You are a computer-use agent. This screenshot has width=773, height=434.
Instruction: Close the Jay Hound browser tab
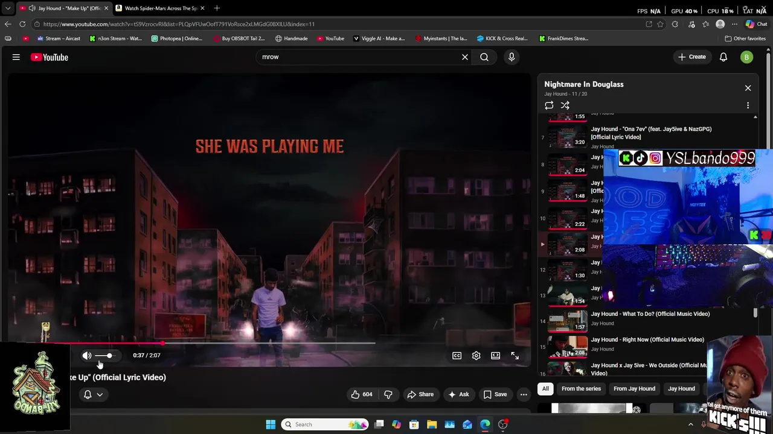pyautogui.click(x=106, y=8)
